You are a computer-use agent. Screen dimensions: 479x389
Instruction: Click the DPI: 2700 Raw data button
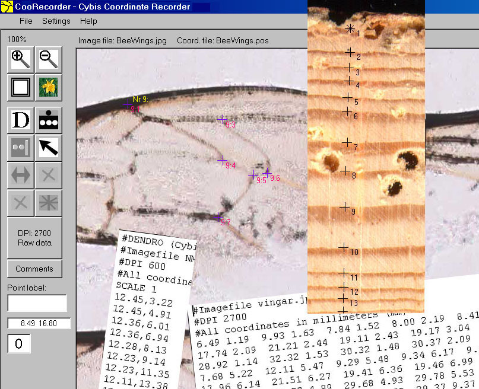click(x=34, y=238)
